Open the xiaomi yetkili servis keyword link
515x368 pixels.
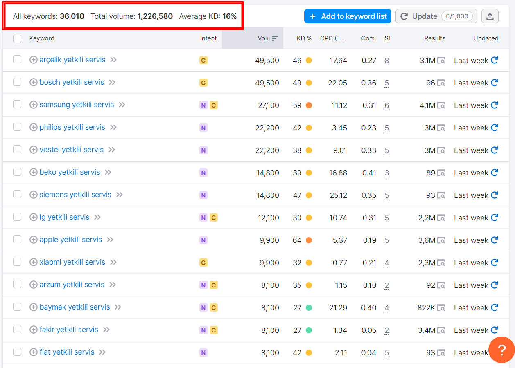click(x=72, y=262)
